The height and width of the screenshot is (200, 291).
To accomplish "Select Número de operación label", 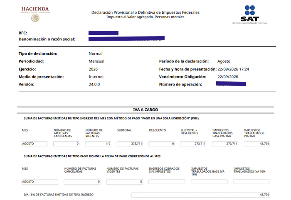I will point(180,85).
